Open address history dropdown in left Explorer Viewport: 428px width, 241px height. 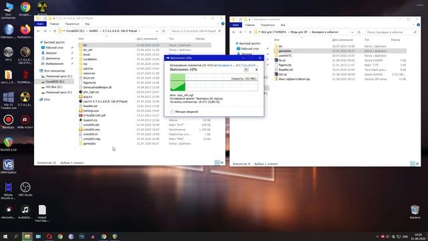(x=156, y=31)
